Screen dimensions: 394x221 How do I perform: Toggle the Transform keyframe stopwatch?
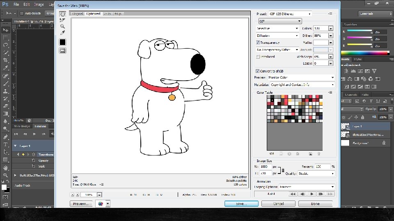pos(33,155)
